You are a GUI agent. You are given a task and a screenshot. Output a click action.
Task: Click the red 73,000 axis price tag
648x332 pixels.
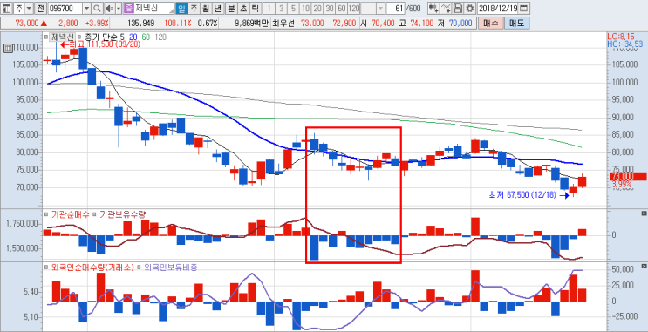pos(628,177)
